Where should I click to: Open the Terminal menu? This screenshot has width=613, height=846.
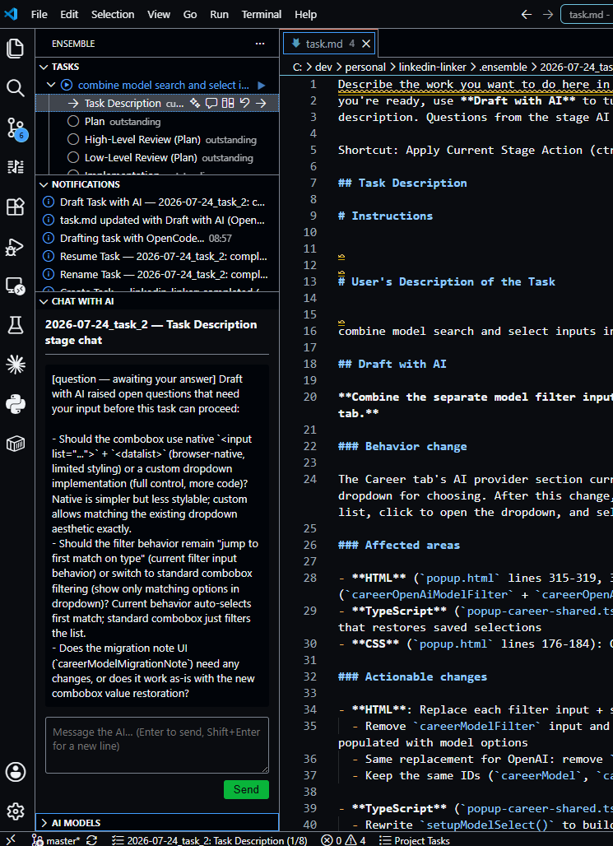261,15
